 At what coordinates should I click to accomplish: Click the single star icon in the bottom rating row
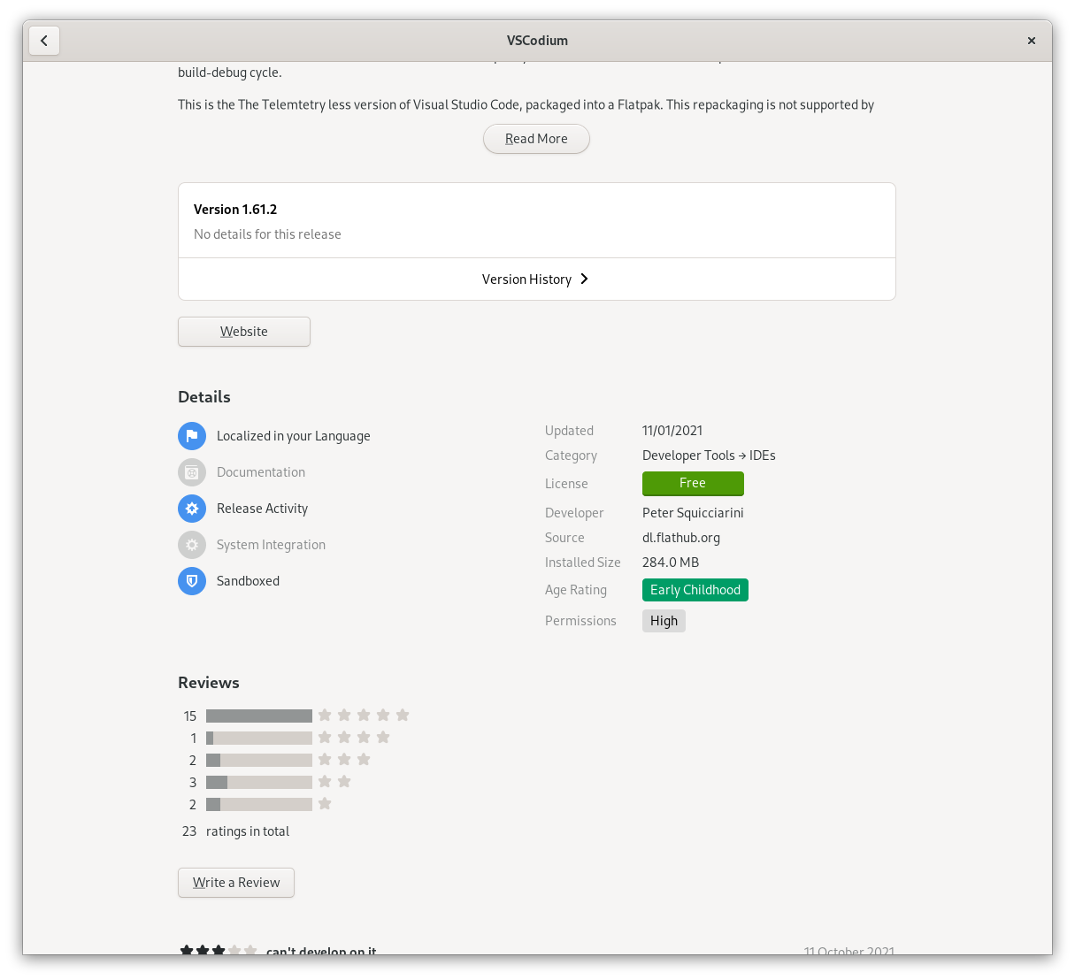(325, 803)
